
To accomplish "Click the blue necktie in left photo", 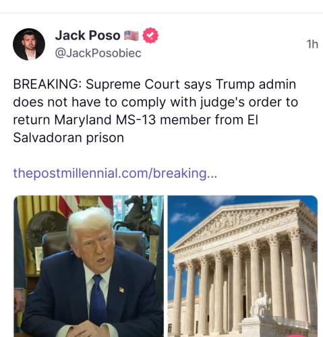I will (x=98, y=300).
